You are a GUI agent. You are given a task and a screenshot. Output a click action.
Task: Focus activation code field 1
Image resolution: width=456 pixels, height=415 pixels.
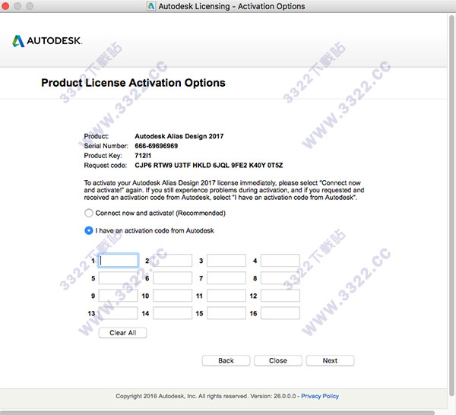[119, 261]
